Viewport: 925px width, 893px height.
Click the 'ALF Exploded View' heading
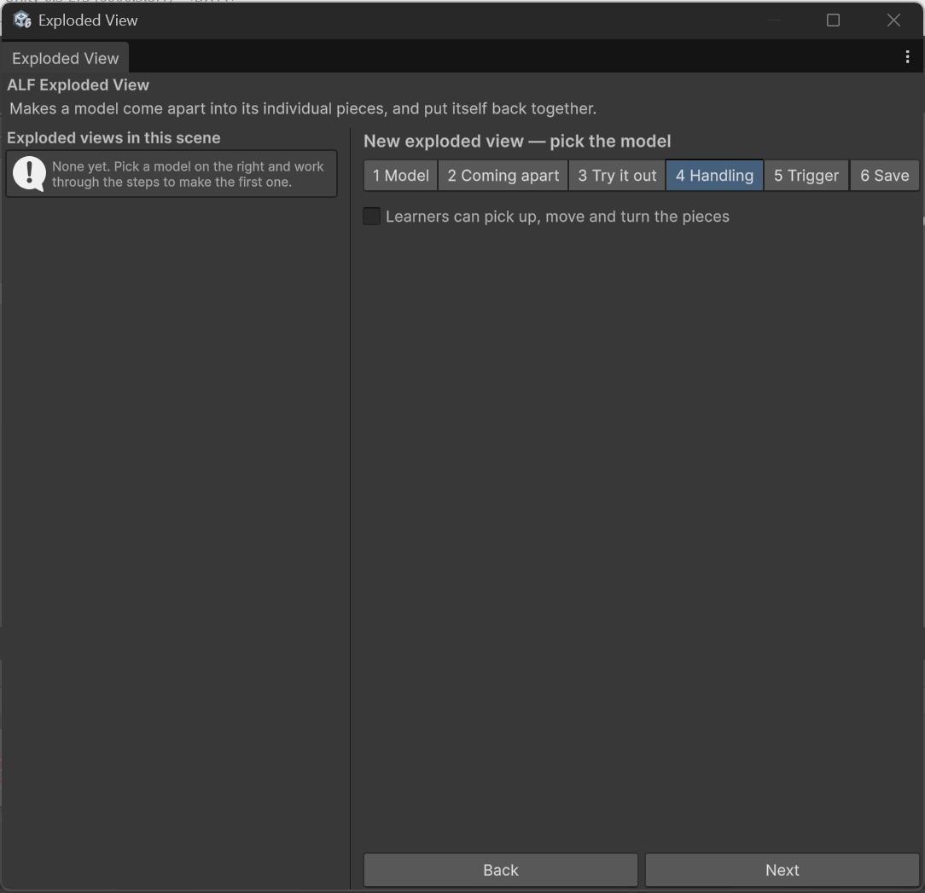[x=79, y=85]
